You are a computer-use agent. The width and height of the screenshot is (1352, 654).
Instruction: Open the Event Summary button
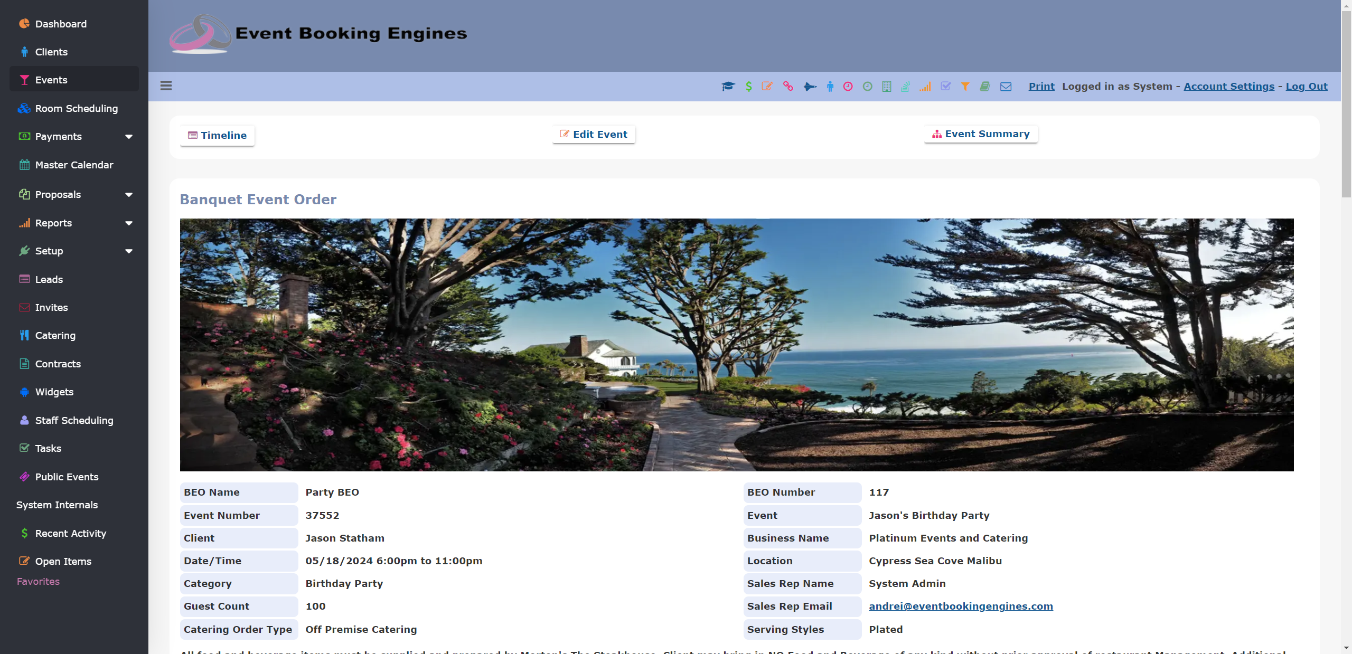pos(981,134)
